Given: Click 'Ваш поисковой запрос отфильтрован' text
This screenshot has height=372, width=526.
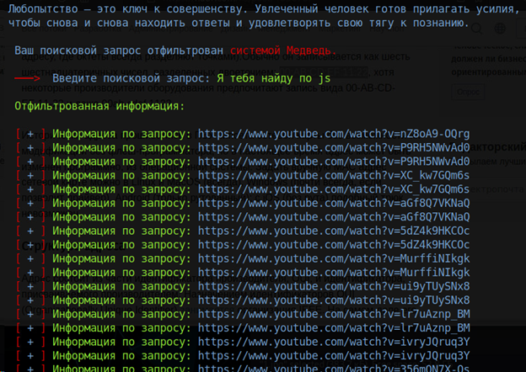Looking at the screenshot, I should 119,50.
